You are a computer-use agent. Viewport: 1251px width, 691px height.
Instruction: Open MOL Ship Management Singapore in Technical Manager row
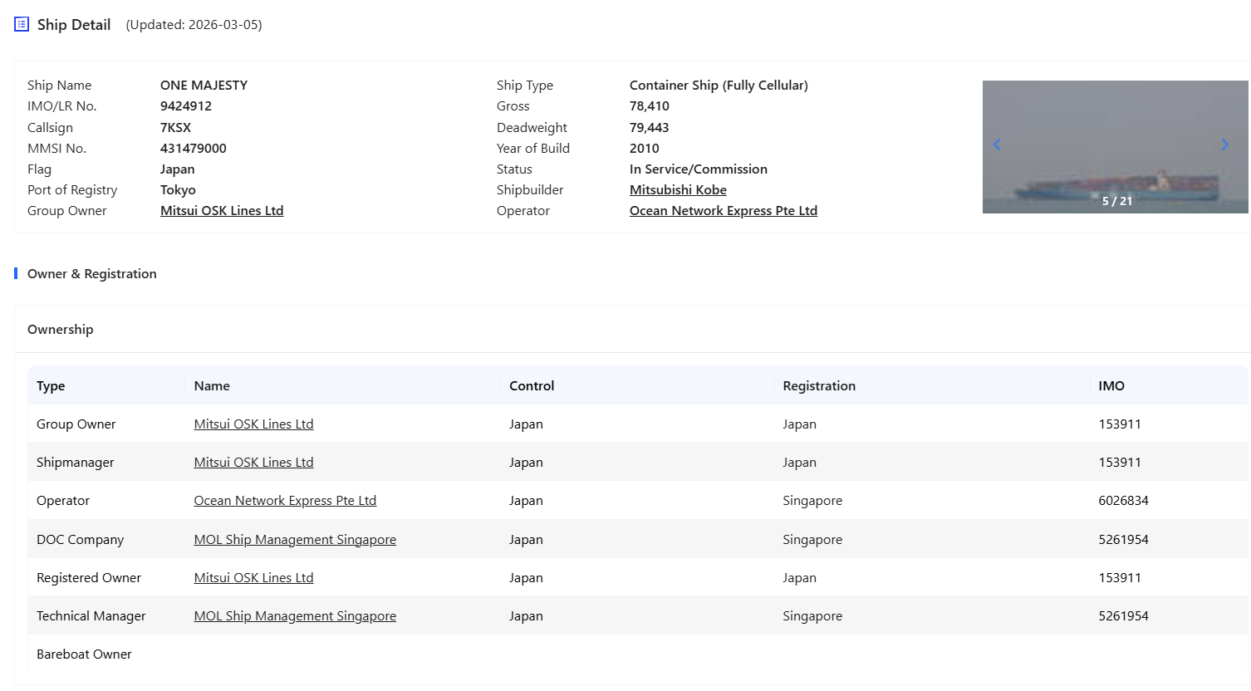(x=295, y=616)
